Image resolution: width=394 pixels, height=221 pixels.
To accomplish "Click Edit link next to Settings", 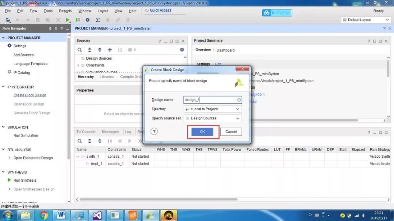I will (x=218, y=64).
